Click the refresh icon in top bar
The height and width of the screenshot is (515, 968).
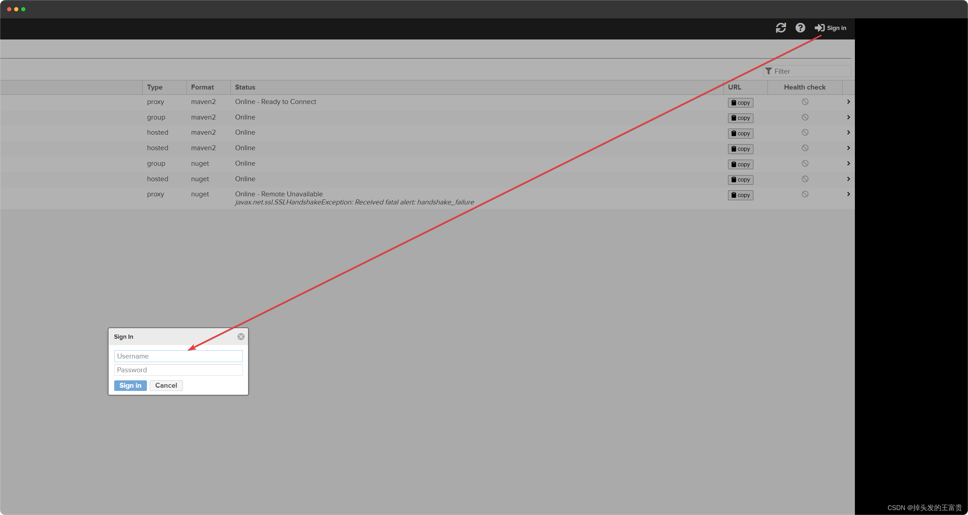(781, 28)
